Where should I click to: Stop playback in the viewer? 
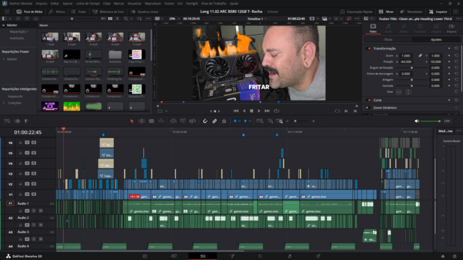pos(250,110)
